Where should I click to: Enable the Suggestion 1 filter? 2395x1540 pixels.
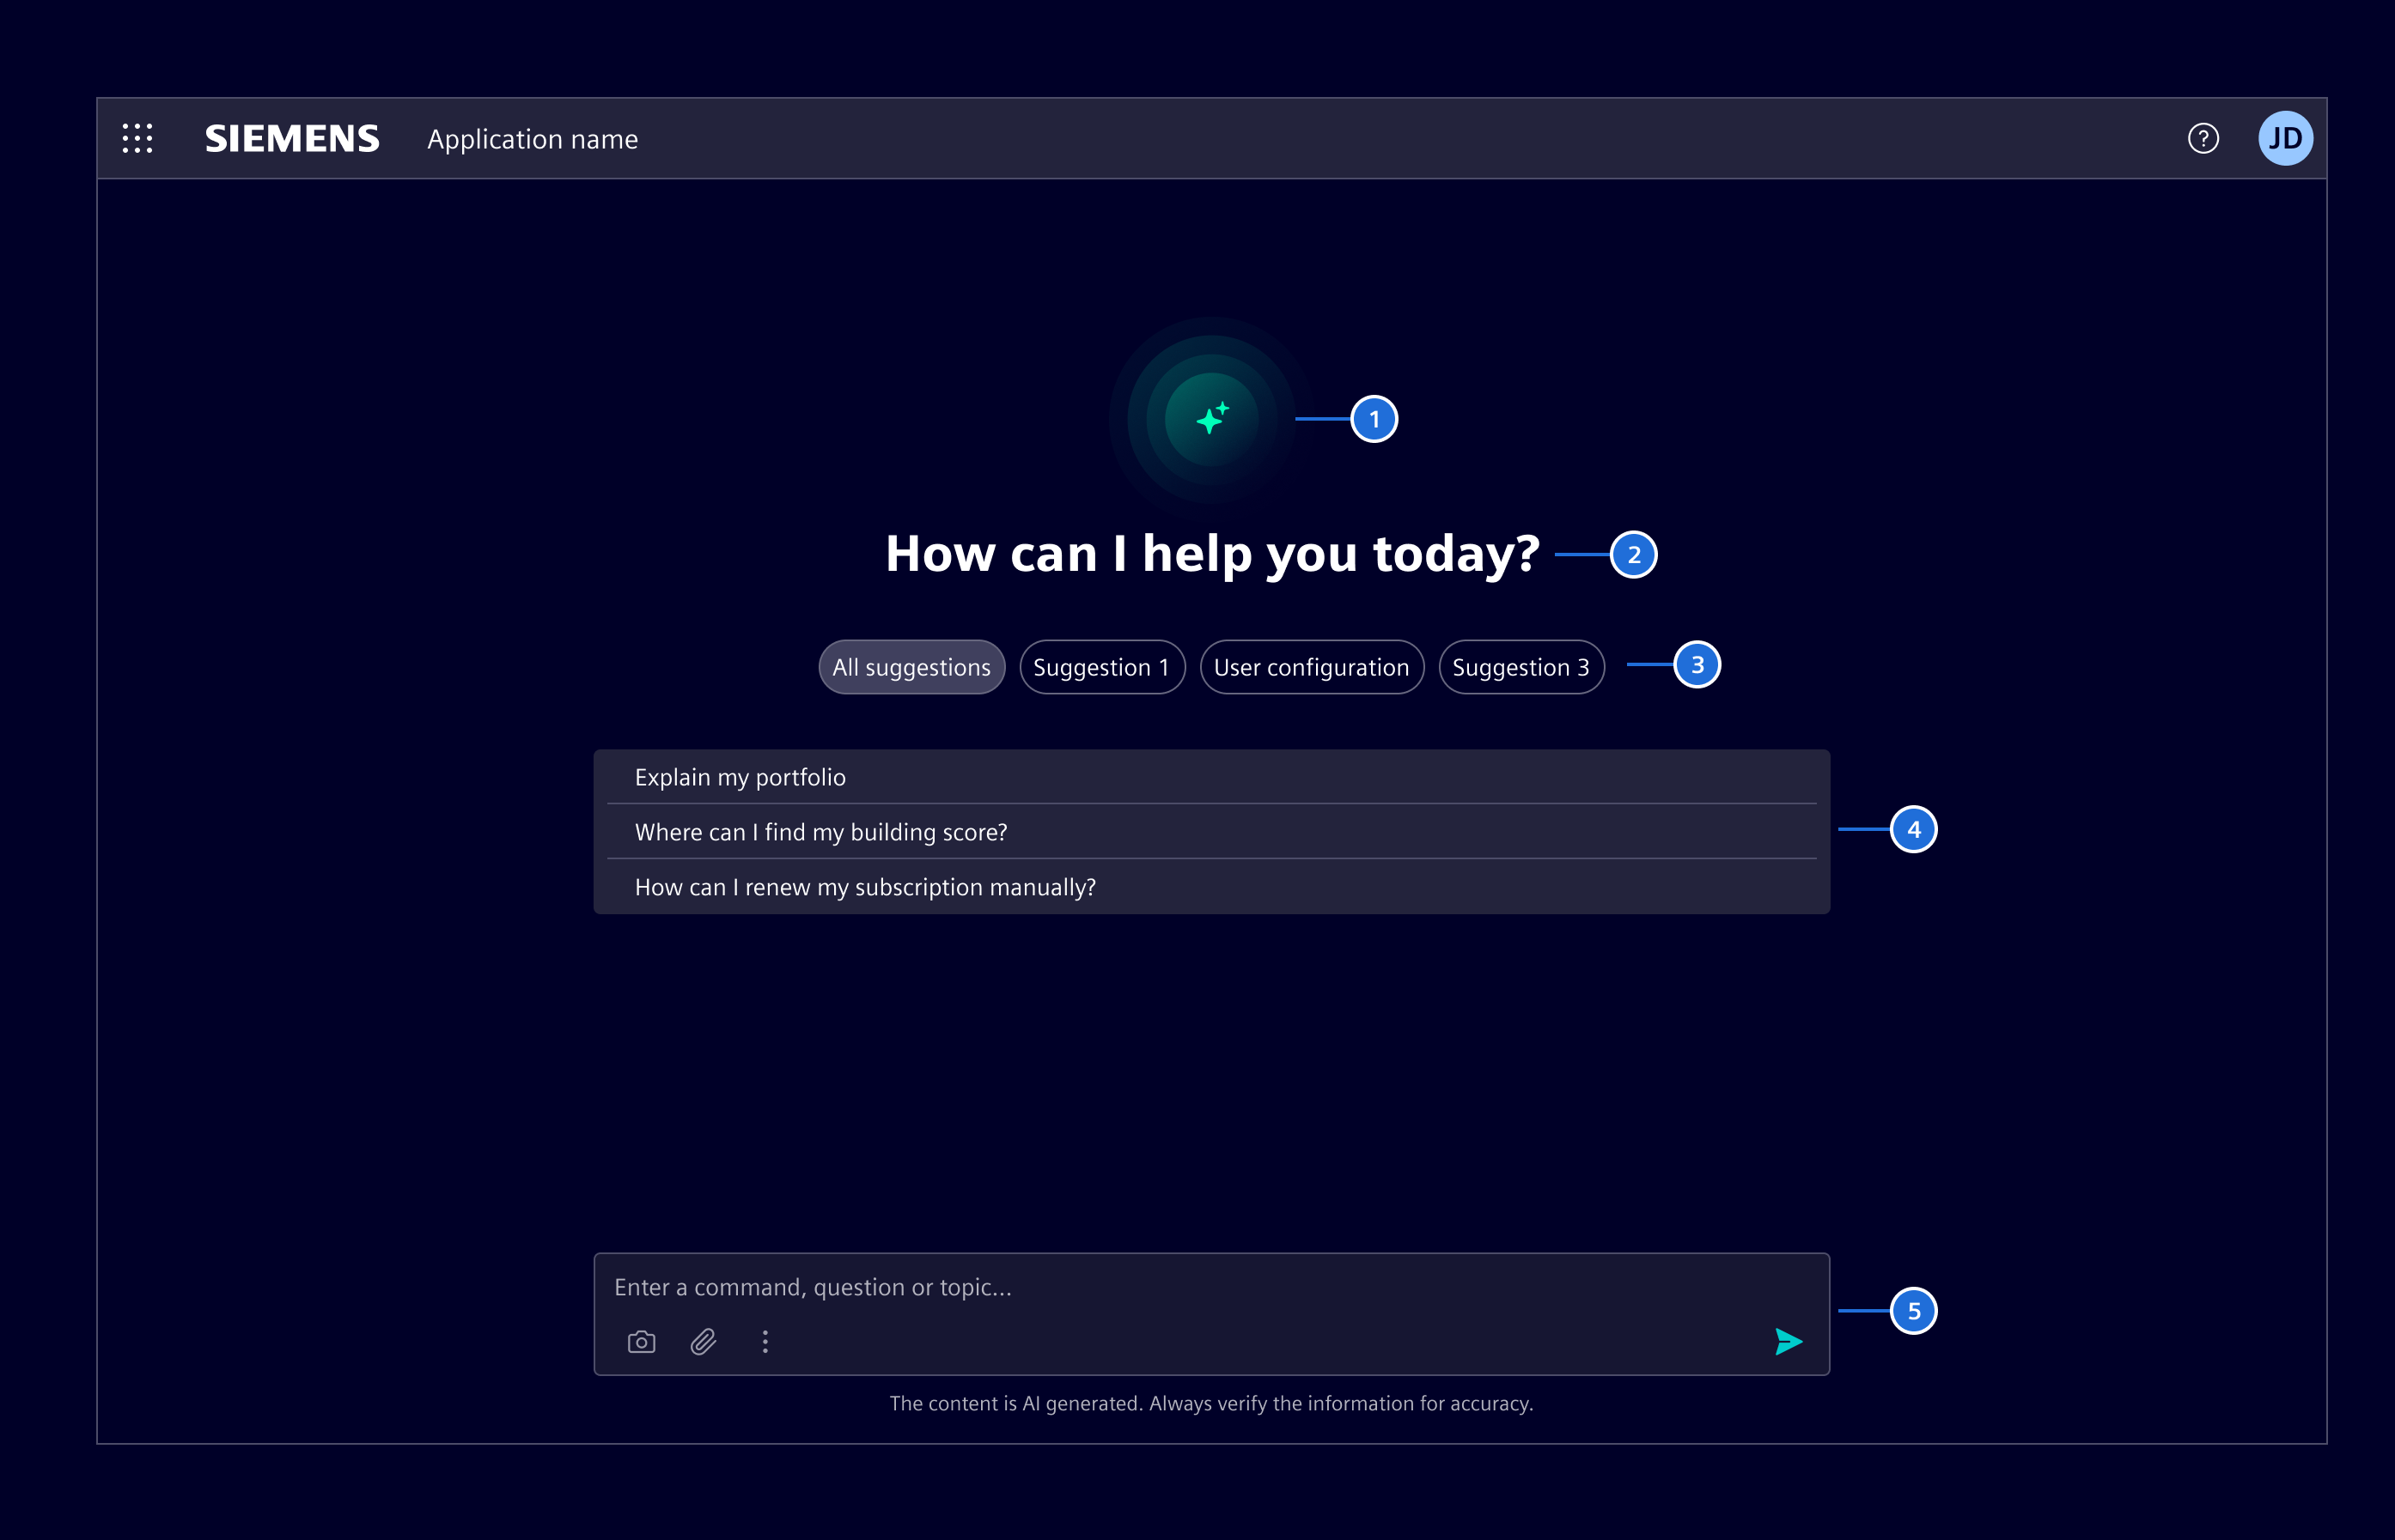coord(1101,667)
